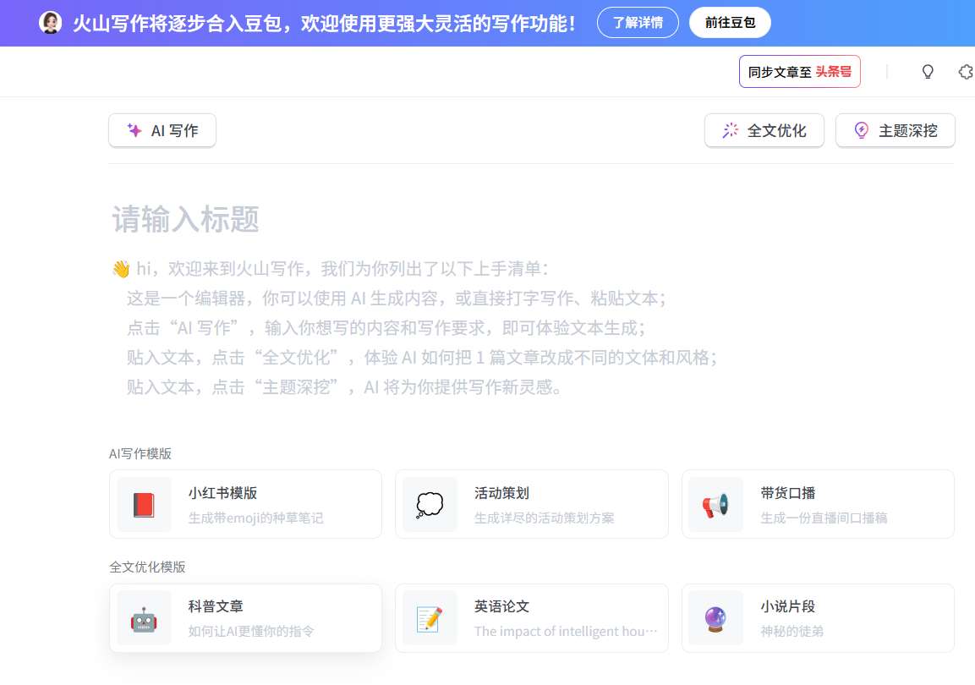The image size is (975, 685).
Task: Click the red book 小红书模版 icon
Action: pos(144,505)
